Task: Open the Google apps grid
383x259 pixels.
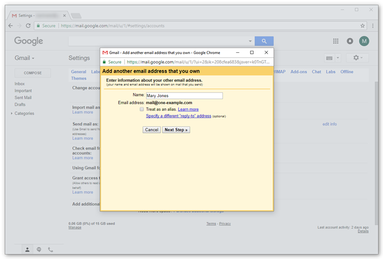Action: tap(336, 41)
